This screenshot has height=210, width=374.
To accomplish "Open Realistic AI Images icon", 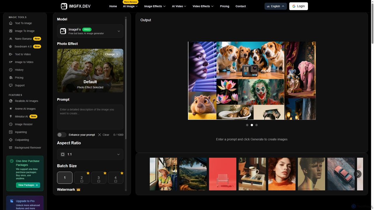I will tap(11, 101).
